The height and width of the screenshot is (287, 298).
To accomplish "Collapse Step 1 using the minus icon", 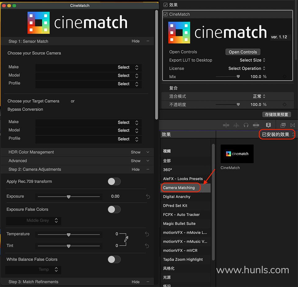I will (x=148, y=41).
